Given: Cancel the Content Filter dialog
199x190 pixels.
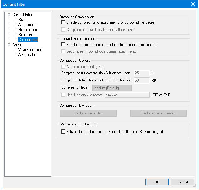Looking at the screenshot, I should pyautogui.click(x=183, y=182).
